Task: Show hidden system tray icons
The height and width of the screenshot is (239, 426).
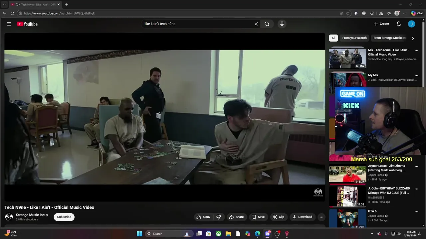Action: click(372, 234)
